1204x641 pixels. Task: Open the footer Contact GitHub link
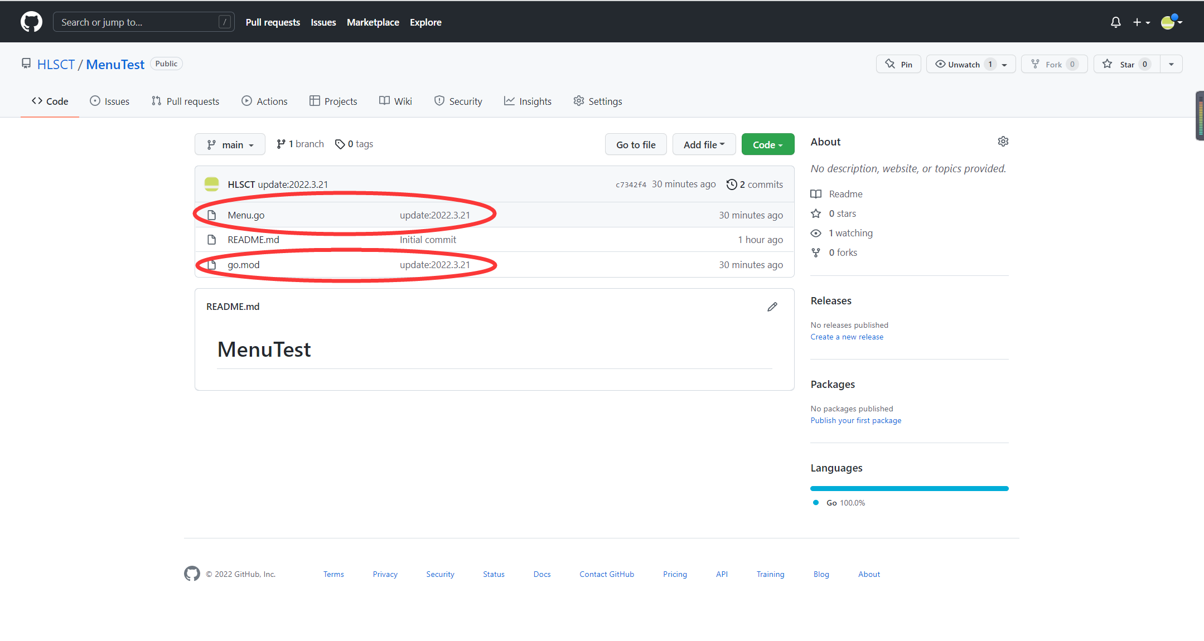tap(606, 574)
